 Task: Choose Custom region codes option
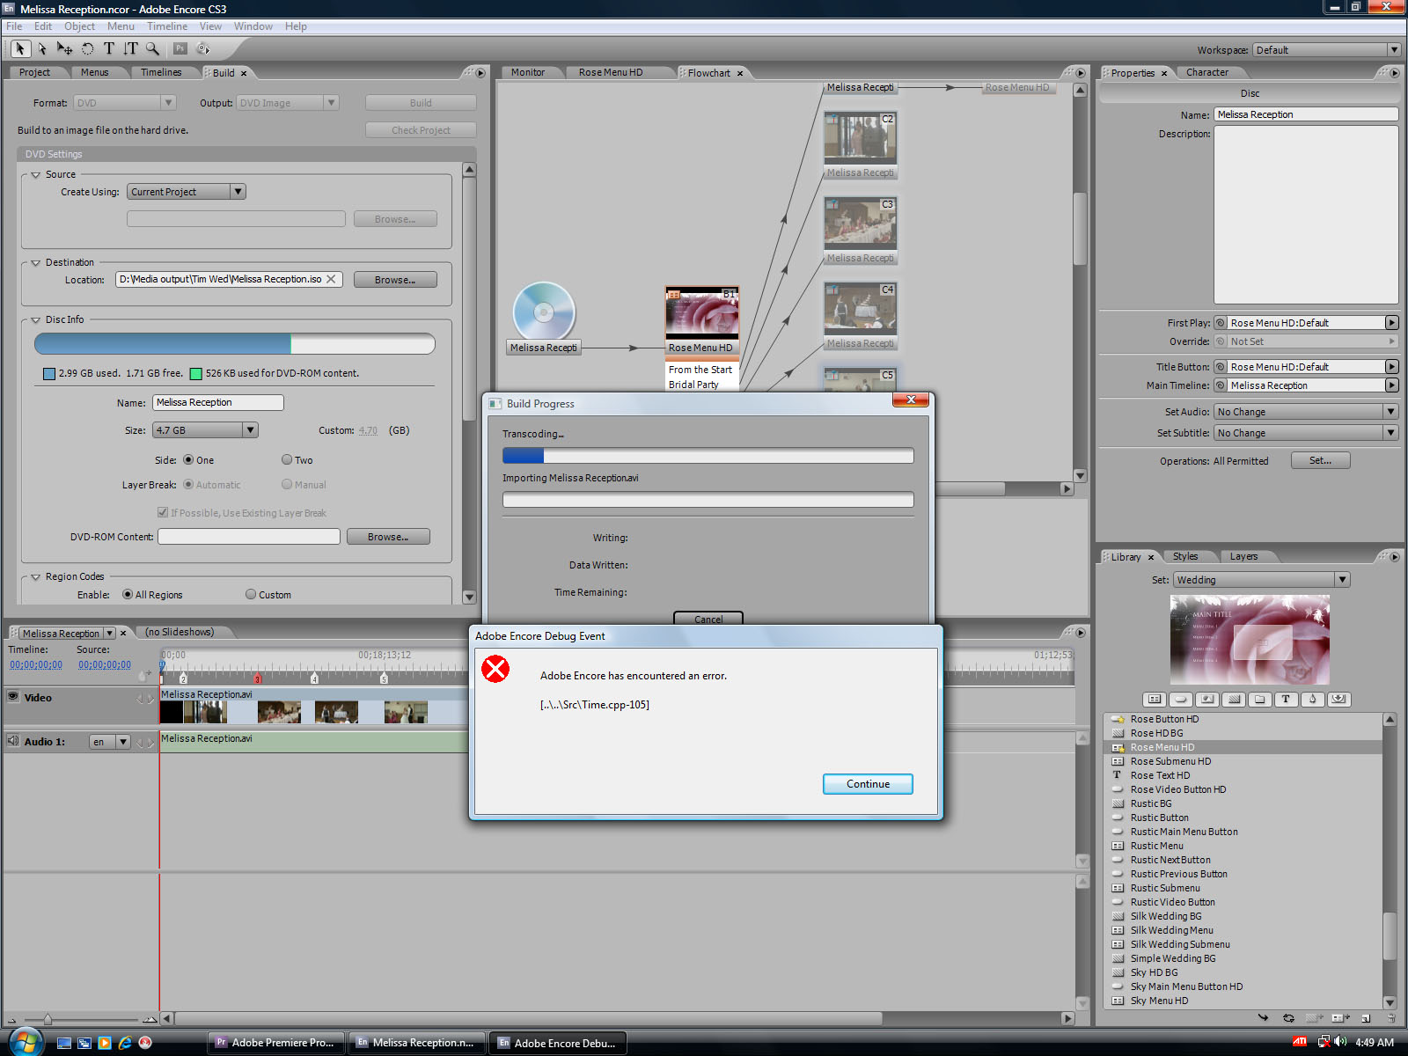tap(251, 595)
